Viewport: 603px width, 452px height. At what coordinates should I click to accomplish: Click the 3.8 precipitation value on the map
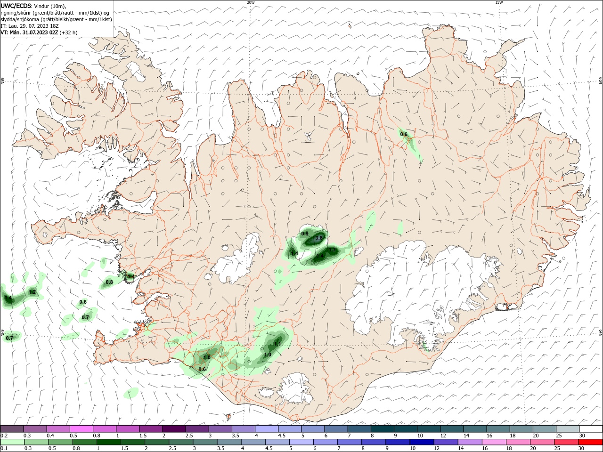tap(319, 238)
